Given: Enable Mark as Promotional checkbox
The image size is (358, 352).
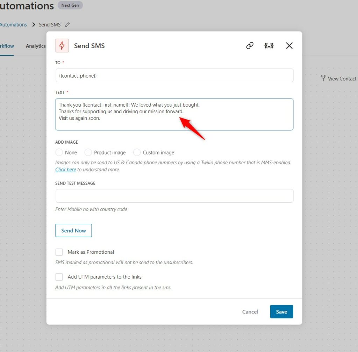Looking at the screenshot, I should pos(59,252).
